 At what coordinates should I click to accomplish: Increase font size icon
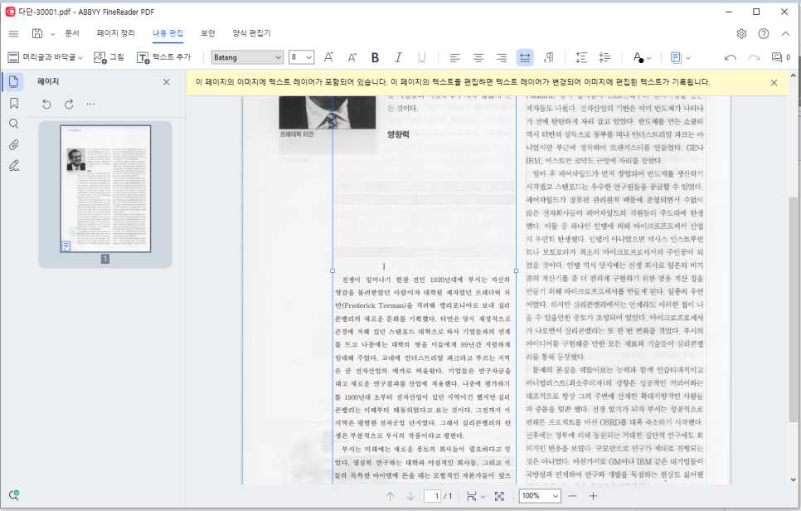pos(328,57)
